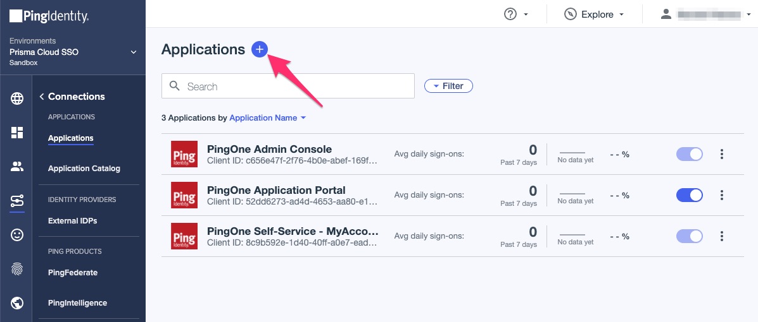Open more options for PingOne Application Portal
The width and height of the screenshot is (758, 322).
pyautogui.click(x=722, y=195)
